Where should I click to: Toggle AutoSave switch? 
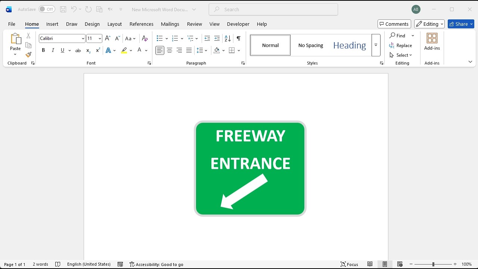pos(47,9)
